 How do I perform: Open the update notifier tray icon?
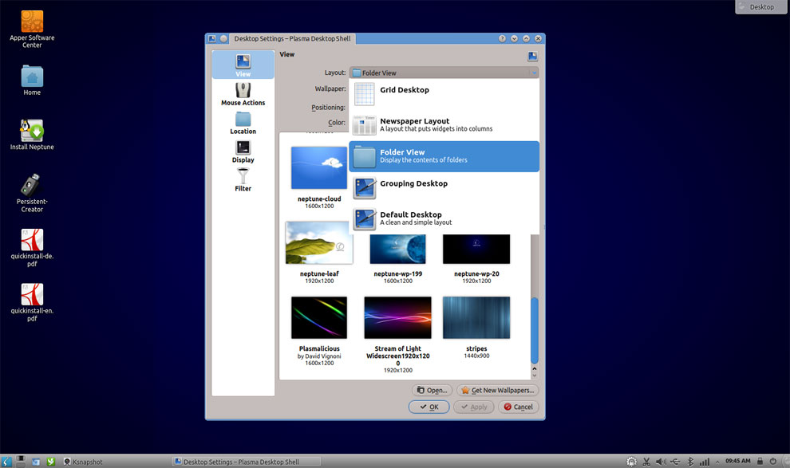pos(631,462)
